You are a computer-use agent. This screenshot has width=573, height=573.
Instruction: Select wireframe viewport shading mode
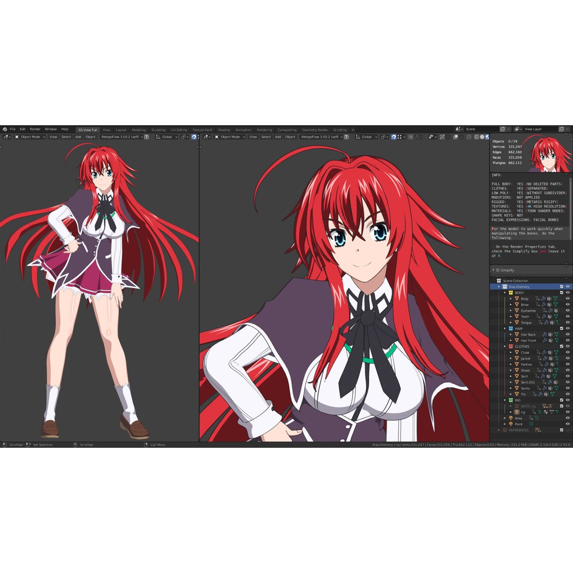coord(476,137)
